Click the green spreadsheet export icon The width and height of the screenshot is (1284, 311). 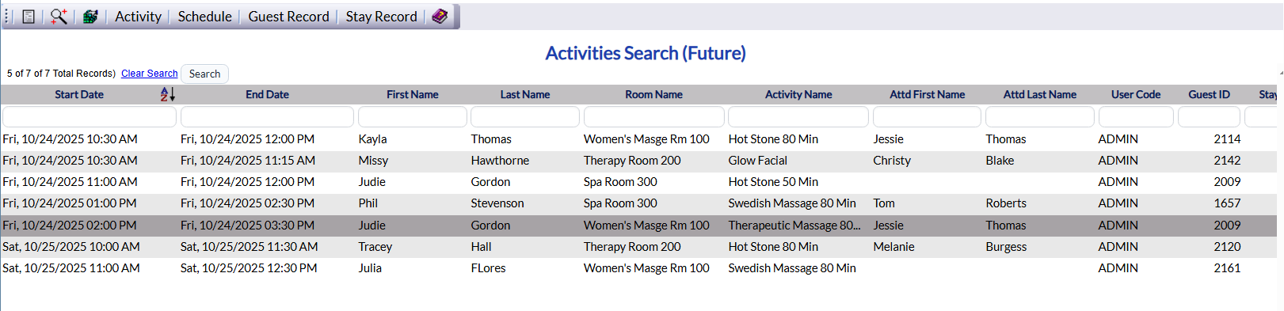tap(90, 17)
